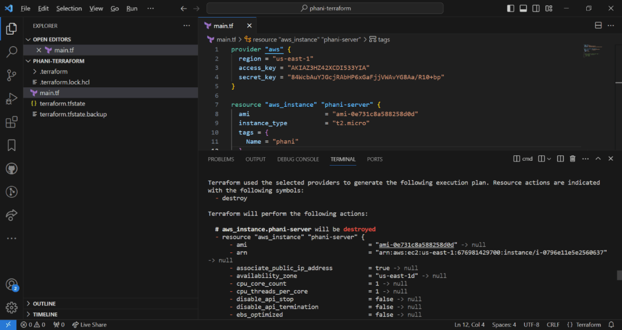622x330 pixels.
Task: Expand the TIMELINE section
Action: pos(45,314)
